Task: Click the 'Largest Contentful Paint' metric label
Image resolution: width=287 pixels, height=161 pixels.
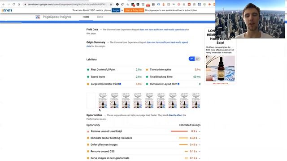Action: (x=104, y=84)
